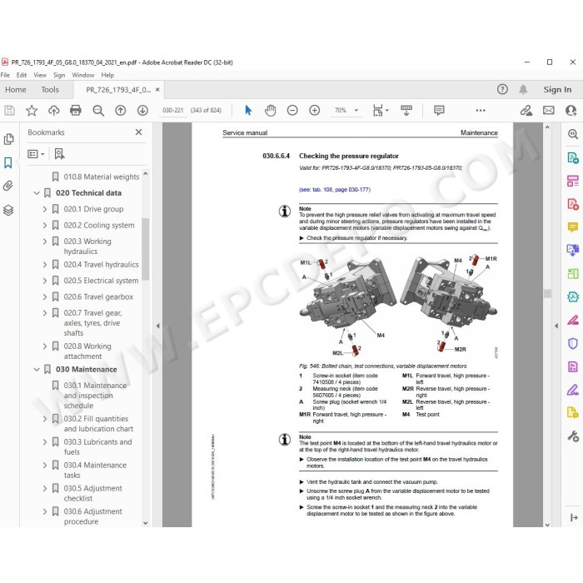Click the Zoom out minus icon

pos(292,110)
